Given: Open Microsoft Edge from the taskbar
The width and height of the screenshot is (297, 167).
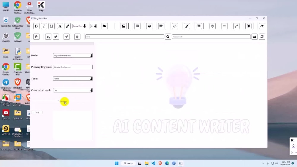Looking at the screenshot, I should point(167,163).
